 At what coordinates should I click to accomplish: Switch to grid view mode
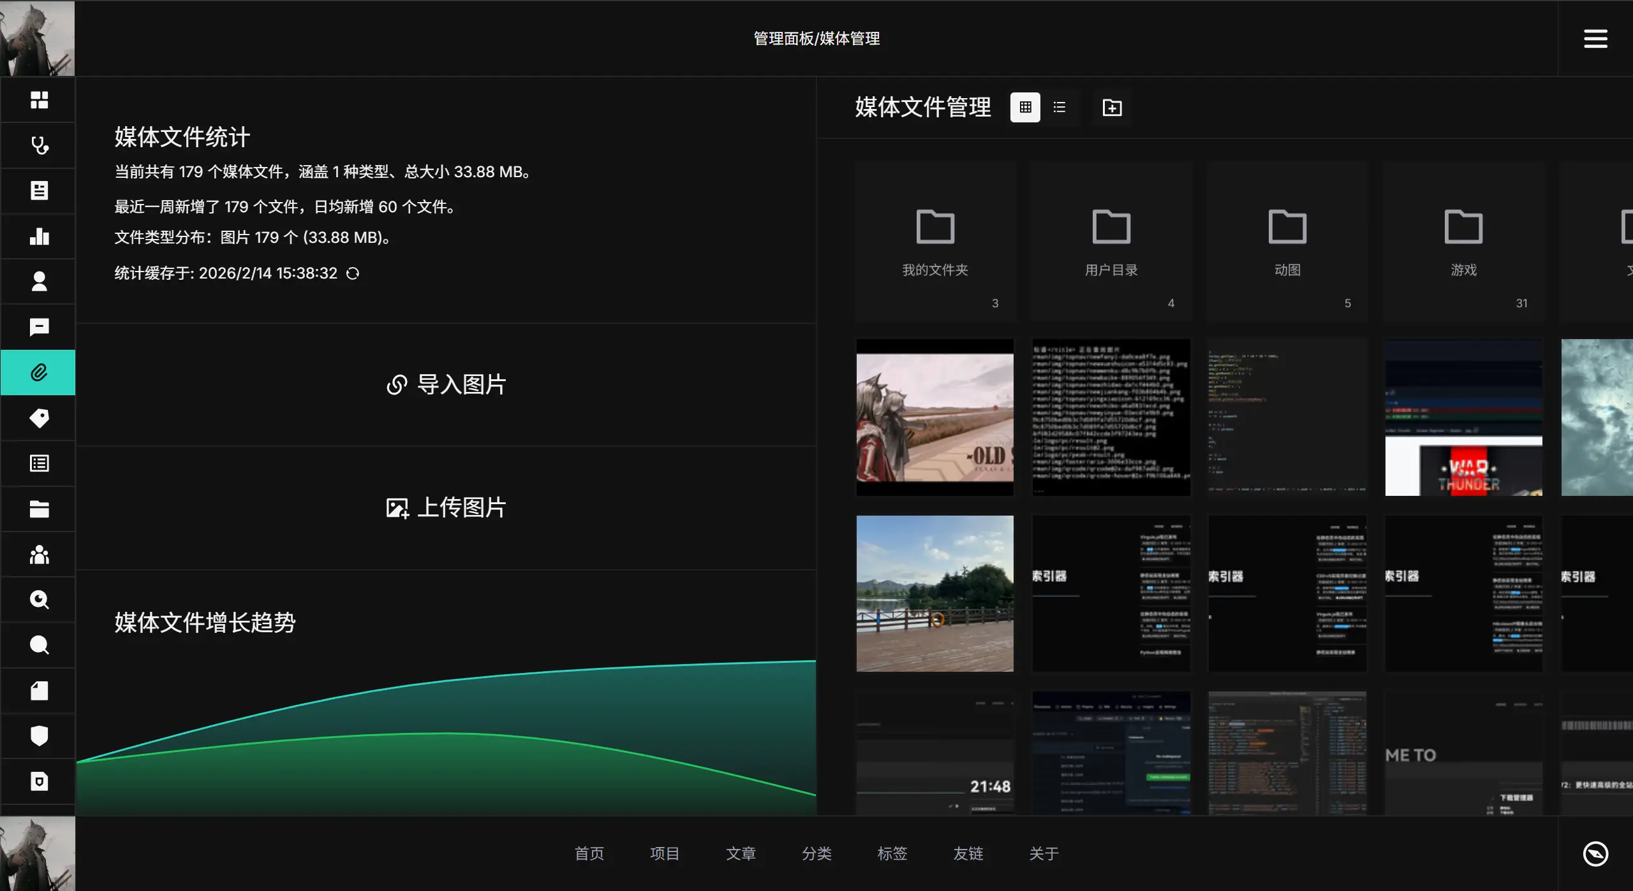pyautogui.click(x=1025, y=107)
